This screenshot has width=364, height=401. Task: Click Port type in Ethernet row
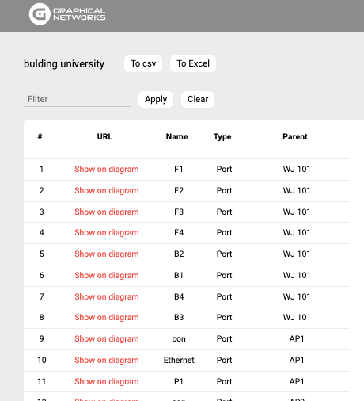click(x=224, y=360)
